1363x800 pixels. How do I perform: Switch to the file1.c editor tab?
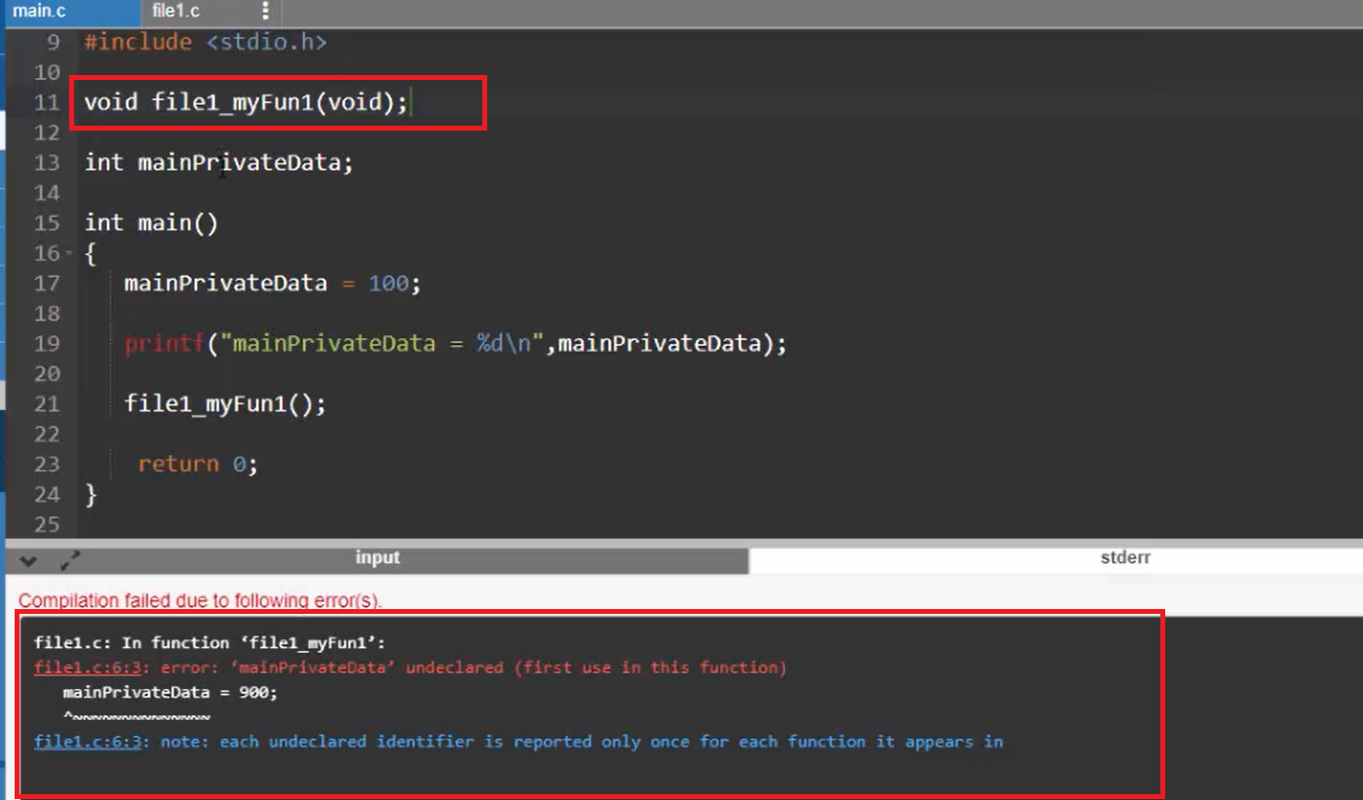coord(176,11)
